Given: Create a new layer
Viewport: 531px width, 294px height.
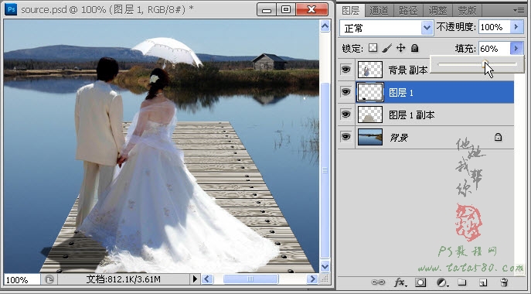Looking at the screenshot, I should pyautogui.click(x=483, y=282).
